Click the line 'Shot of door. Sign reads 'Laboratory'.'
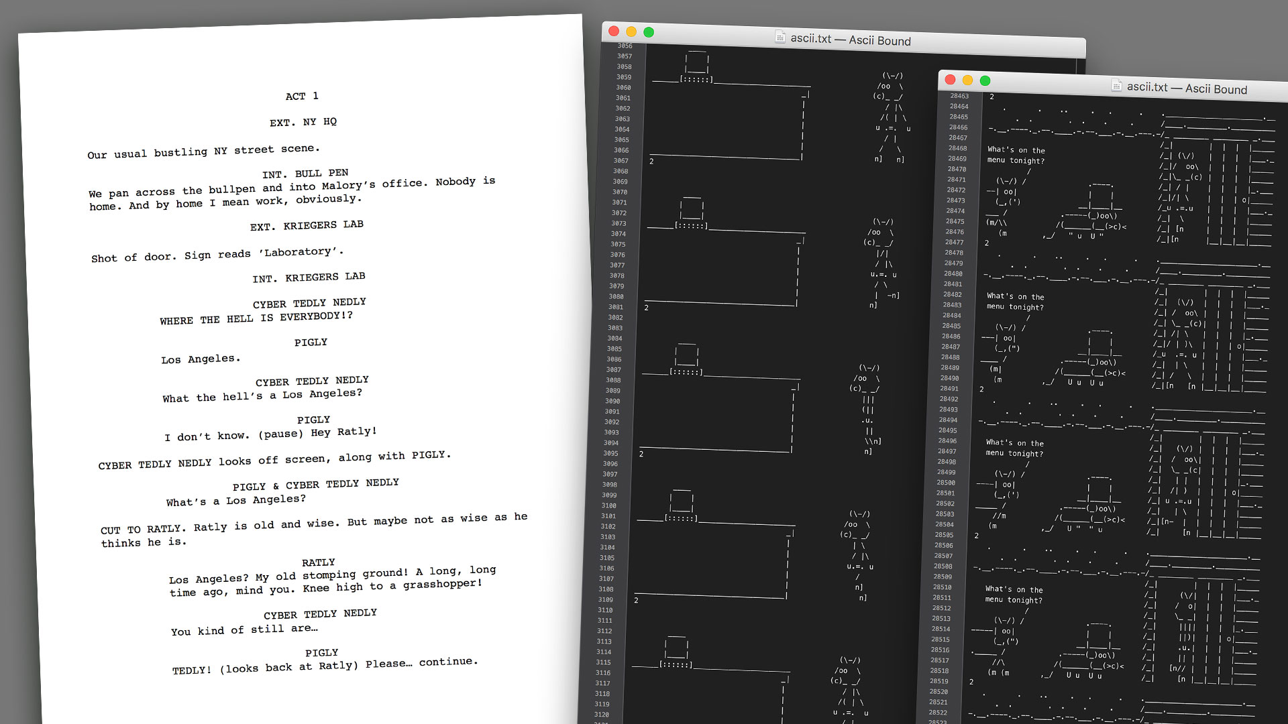Screen dimensions: 1288x724 [x=217, y=255]
